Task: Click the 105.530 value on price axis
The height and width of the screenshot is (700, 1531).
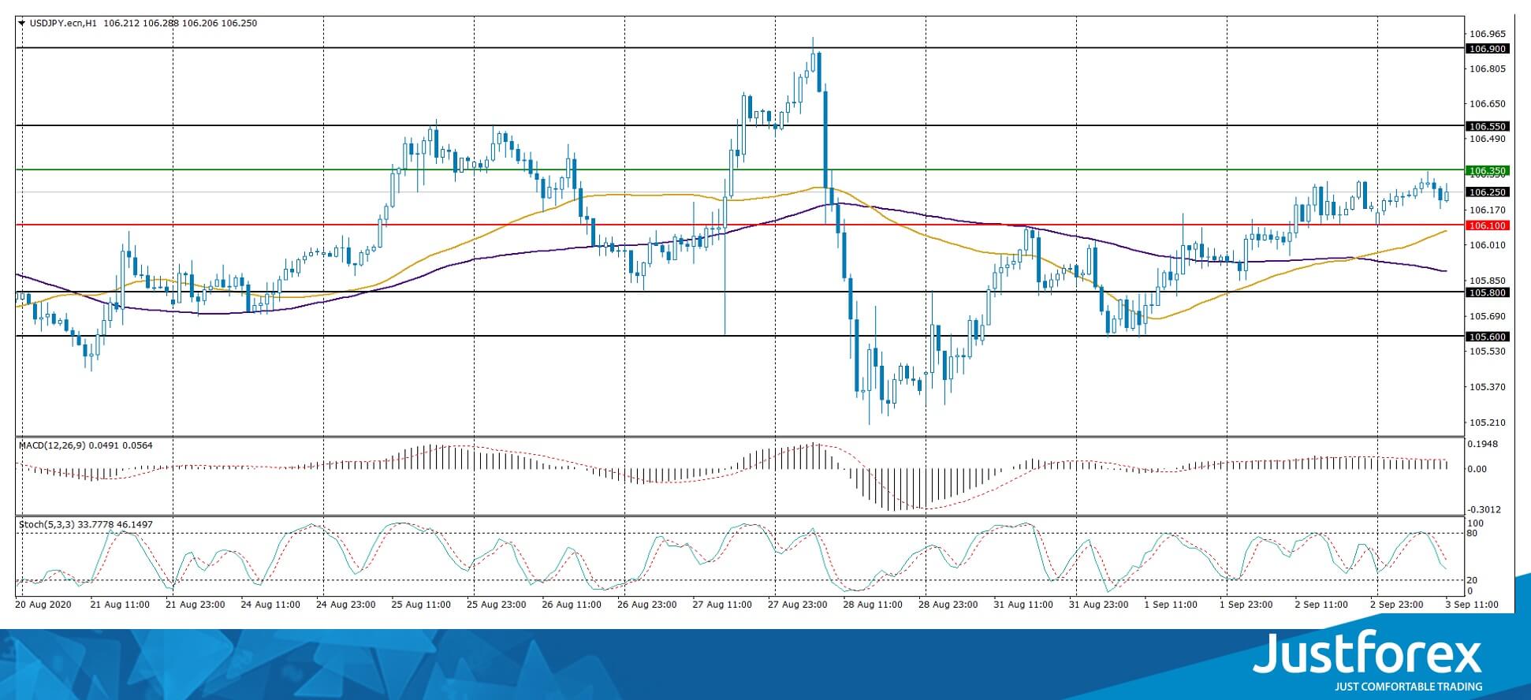Action: pos(1488,351)
